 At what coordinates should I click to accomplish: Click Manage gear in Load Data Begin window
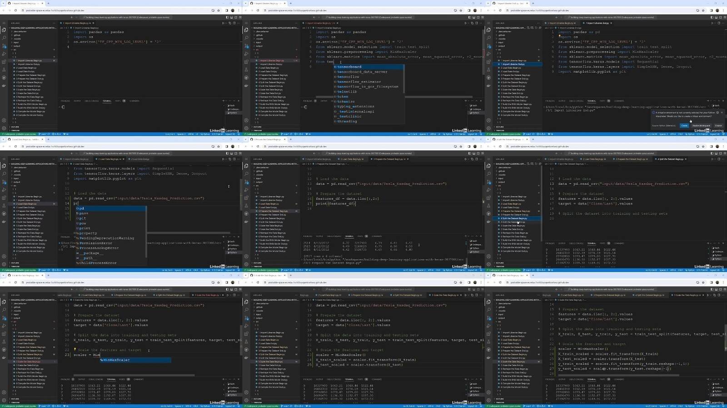pos(4,265)
